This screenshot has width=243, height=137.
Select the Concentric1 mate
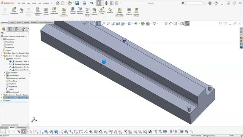19,62
